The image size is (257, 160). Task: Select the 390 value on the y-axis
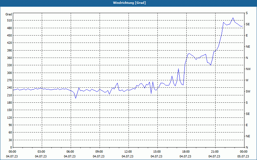(9, 50)
